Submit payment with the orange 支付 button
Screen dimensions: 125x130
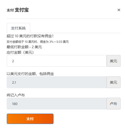click(30, 119)
